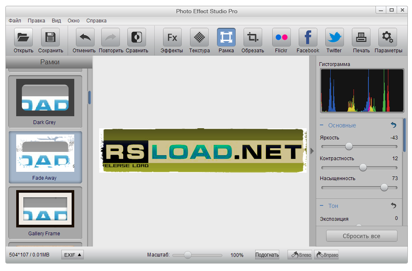Image resolution: width=412 pixels, height=271 pixels.
Task: Open the Эффекты Fx panel
Action: 172,37
